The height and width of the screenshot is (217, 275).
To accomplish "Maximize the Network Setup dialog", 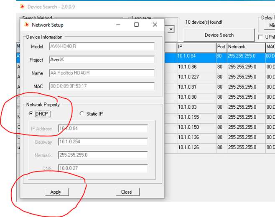I will [136, 25].
